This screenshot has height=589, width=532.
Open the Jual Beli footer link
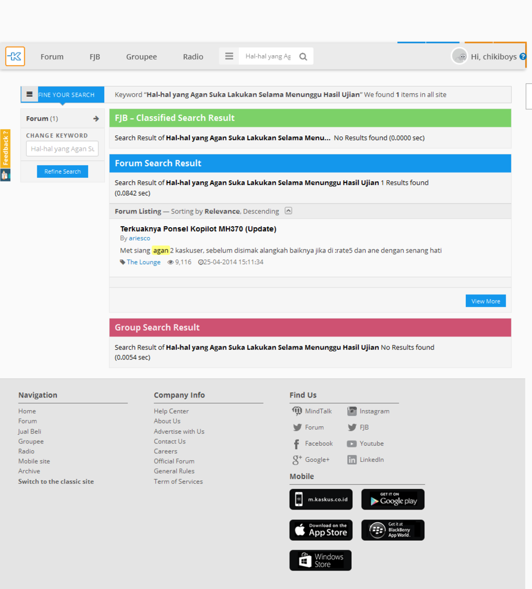click(30, 431)
